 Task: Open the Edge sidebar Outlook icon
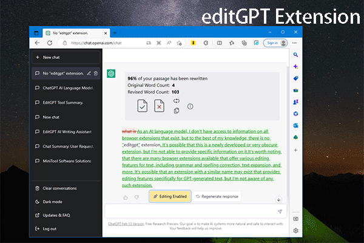click(295, 126)
